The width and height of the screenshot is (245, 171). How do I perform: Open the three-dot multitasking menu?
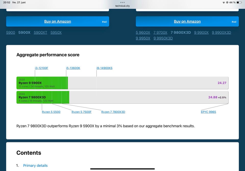[x=122, y=2]
